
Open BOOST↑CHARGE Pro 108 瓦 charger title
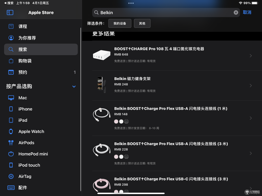coord(159,49)
